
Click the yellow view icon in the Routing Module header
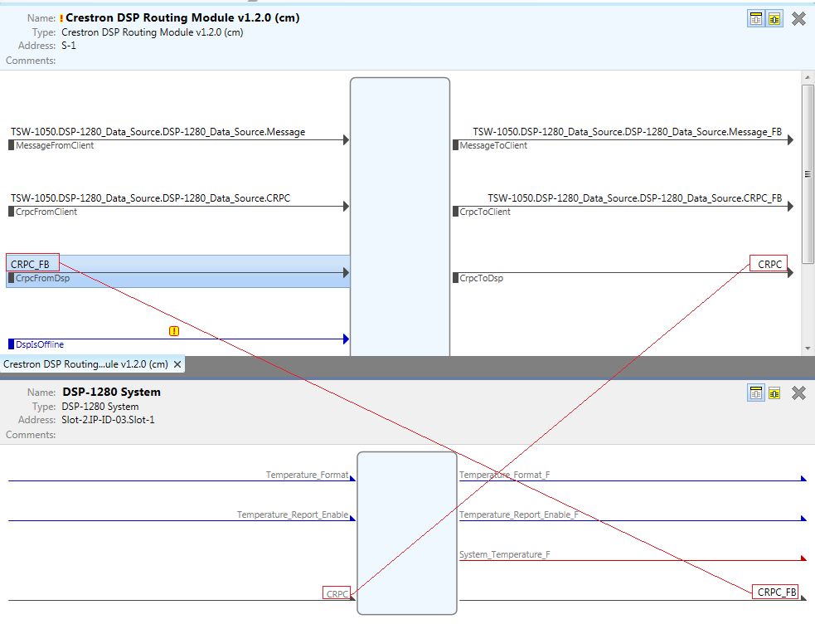[774, 19]
